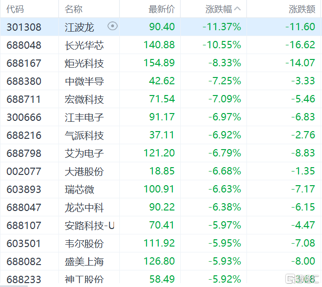The image size is (322, 287).
Task: Select stock code 300666
Action: coord(24,117)
